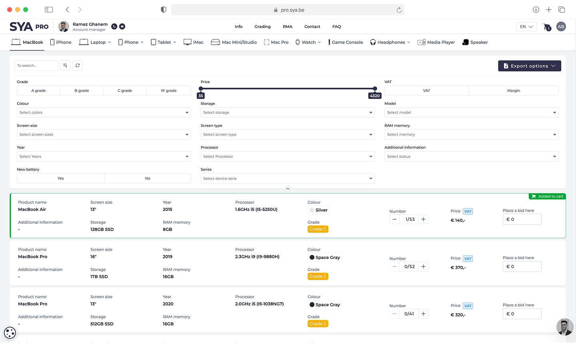Open the Select storage dropdown
This screenshot has width=576, height=343.
tap(288, 112)
